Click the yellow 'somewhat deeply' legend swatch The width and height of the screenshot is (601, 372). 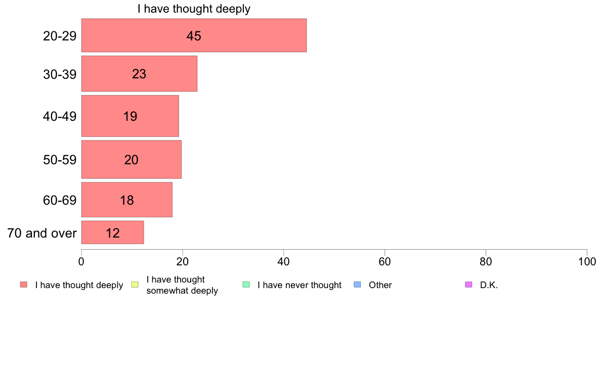point(135,285)
